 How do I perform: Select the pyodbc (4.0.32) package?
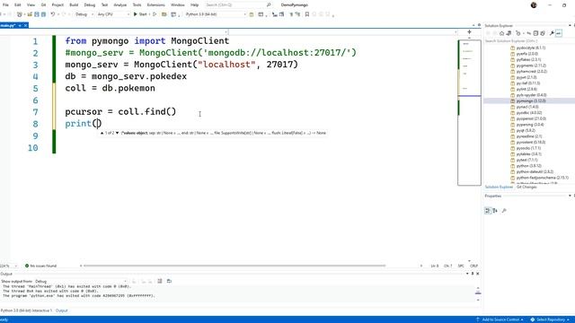528,113
